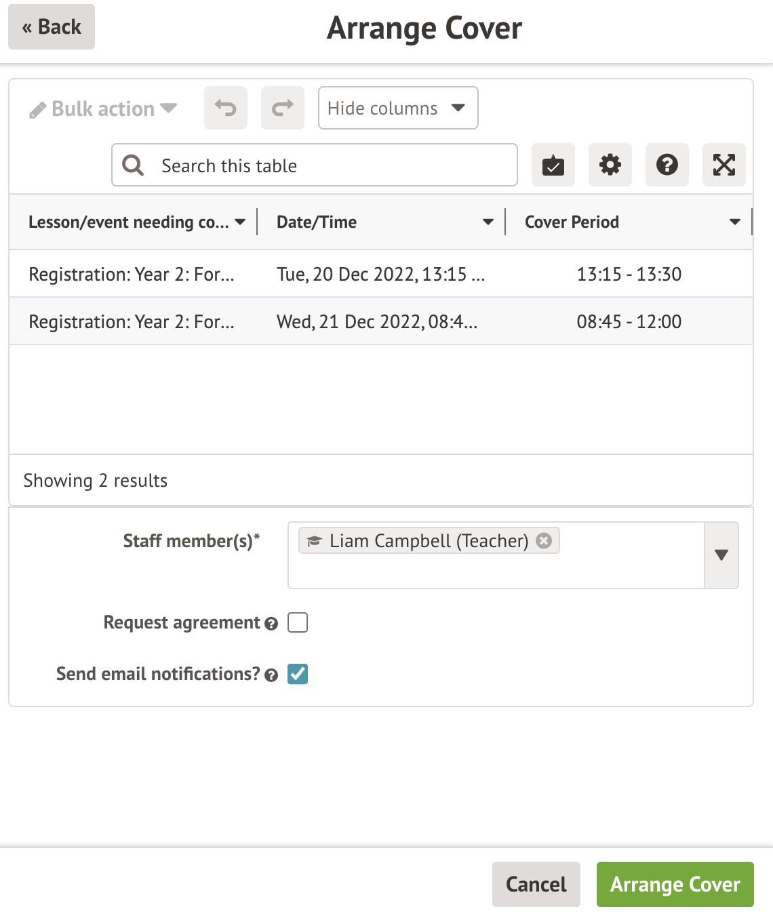Click the redo arrow icon

coord(282,108)
